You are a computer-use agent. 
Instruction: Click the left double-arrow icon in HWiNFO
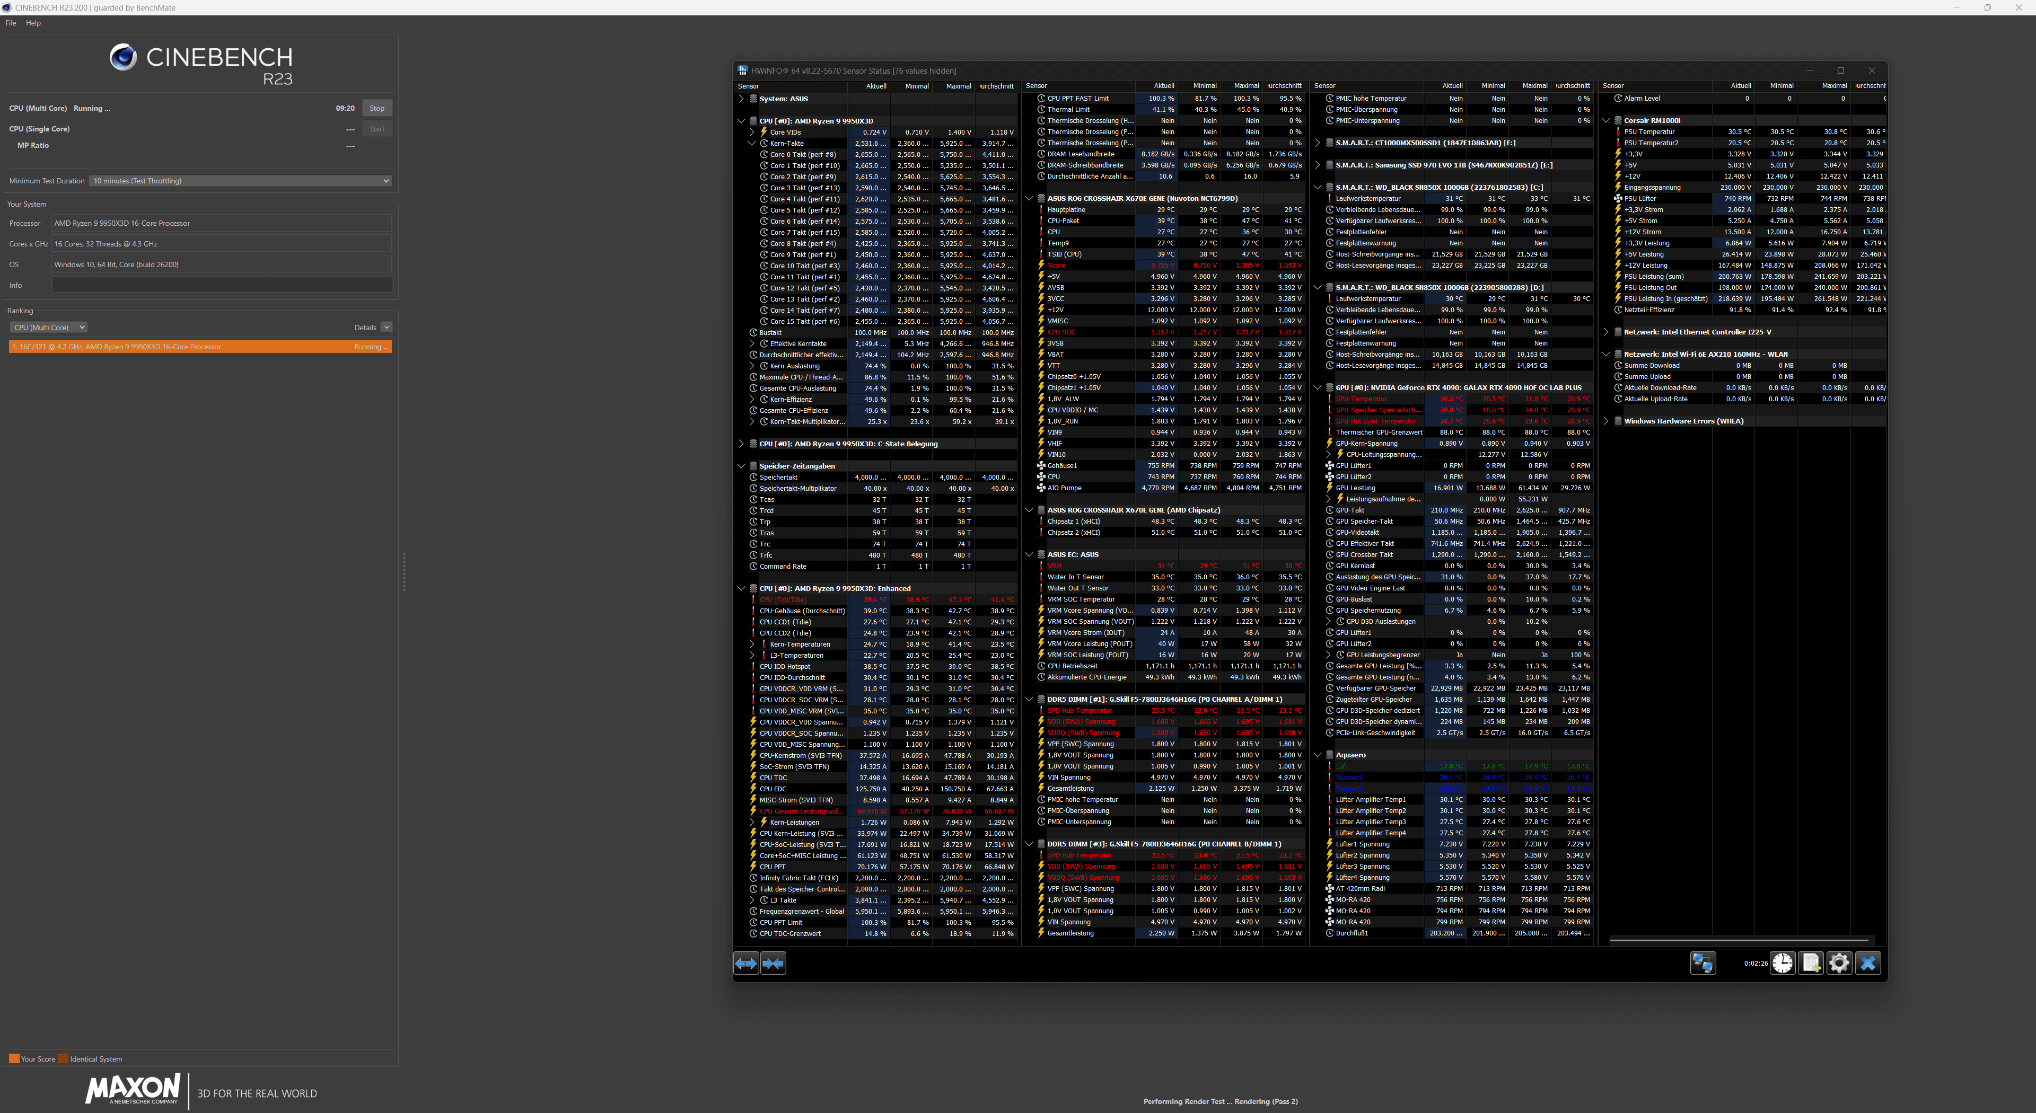[745, 963]
